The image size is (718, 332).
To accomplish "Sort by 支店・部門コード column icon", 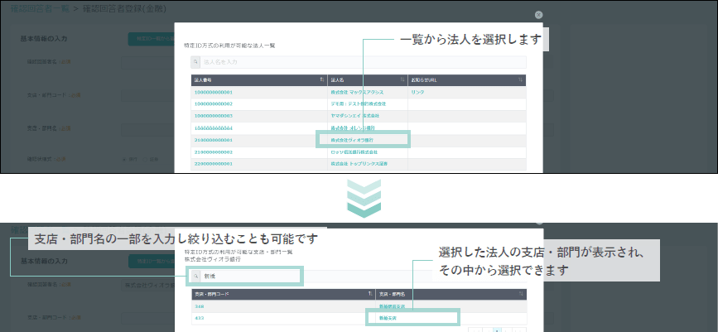I will (x=369, y=294).
